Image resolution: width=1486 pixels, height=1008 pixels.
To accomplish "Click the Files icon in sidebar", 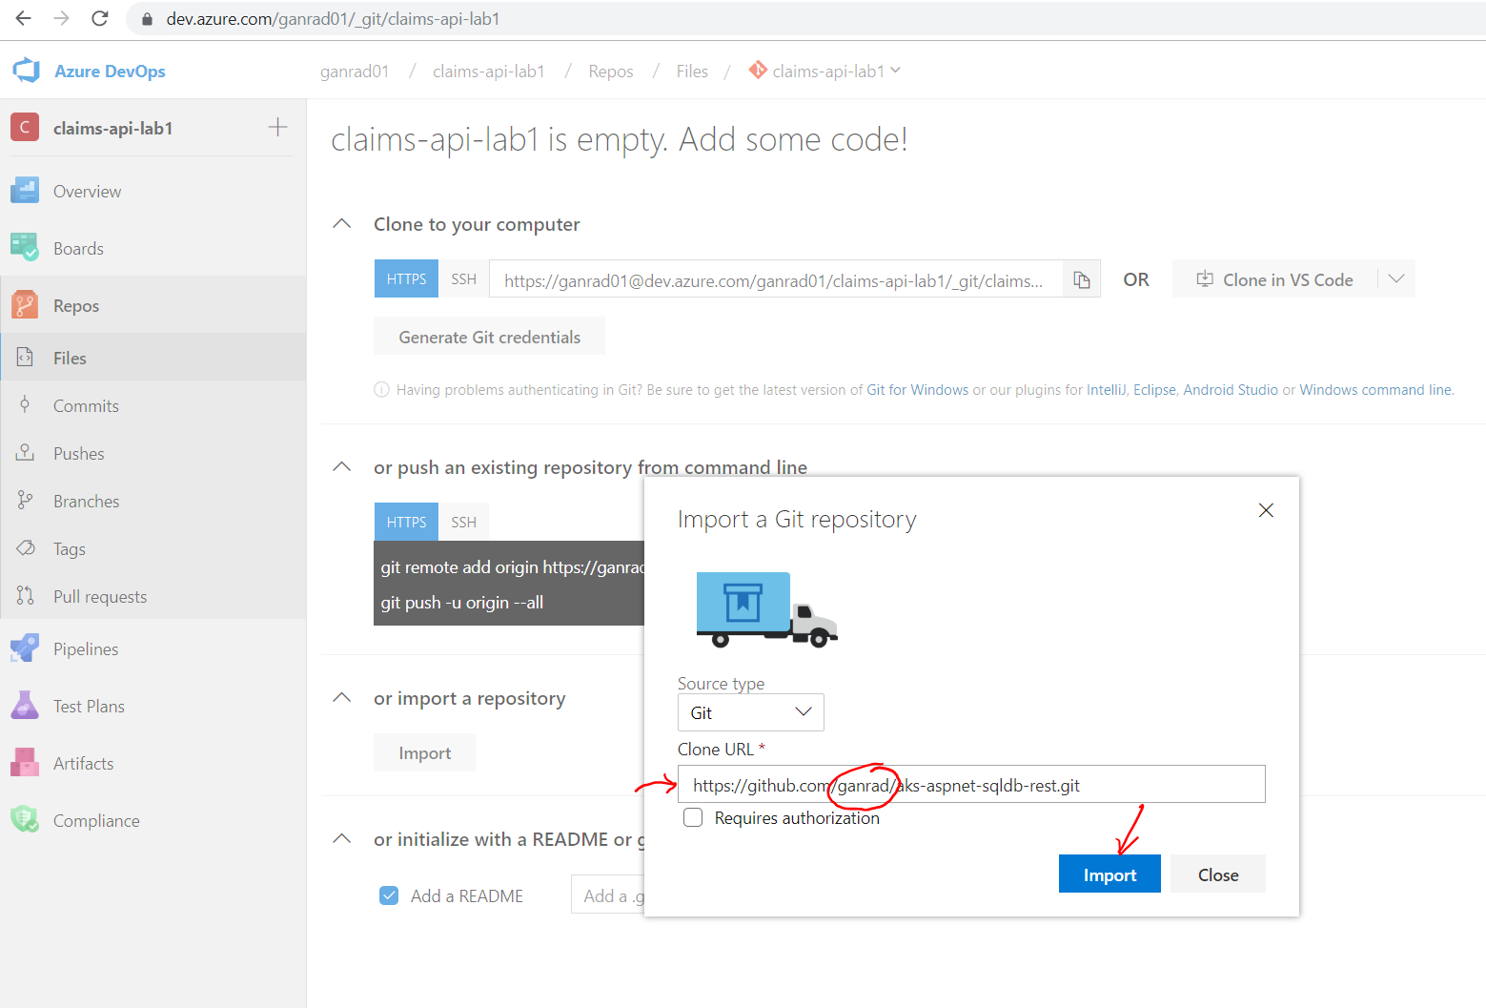I will [x=25, y=357].
